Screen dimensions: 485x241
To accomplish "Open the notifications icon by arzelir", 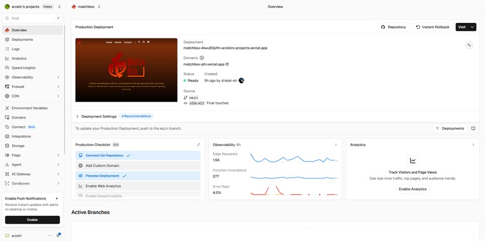I will pyautogui.click(x=58, y=236).
